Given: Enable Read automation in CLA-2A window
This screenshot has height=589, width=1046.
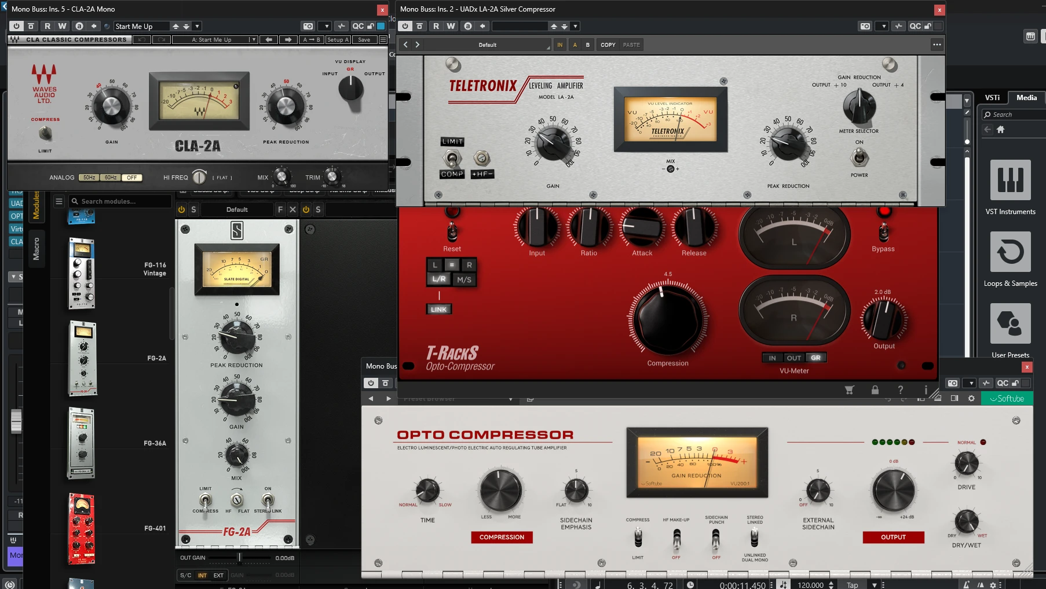Looking at the screenshot, I should (x=47, y=26).
